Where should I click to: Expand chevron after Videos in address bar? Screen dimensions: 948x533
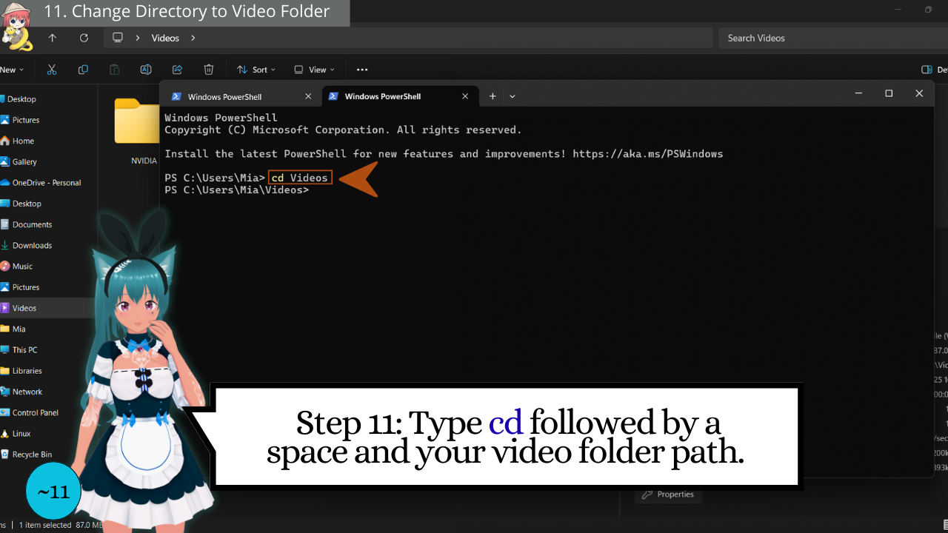[193, 38]
